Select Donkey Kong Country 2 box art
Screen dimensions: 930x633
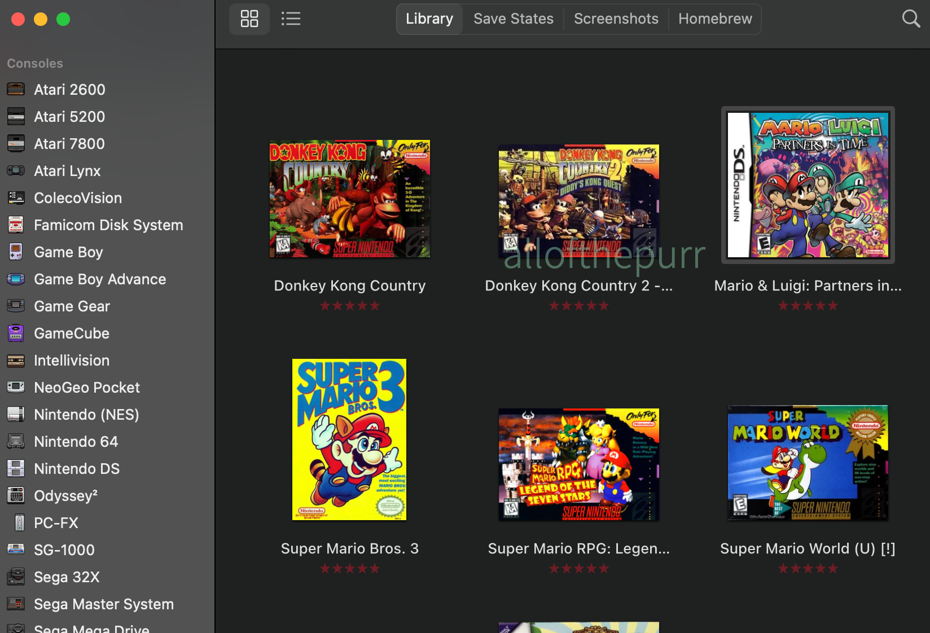tap(579, 201)
